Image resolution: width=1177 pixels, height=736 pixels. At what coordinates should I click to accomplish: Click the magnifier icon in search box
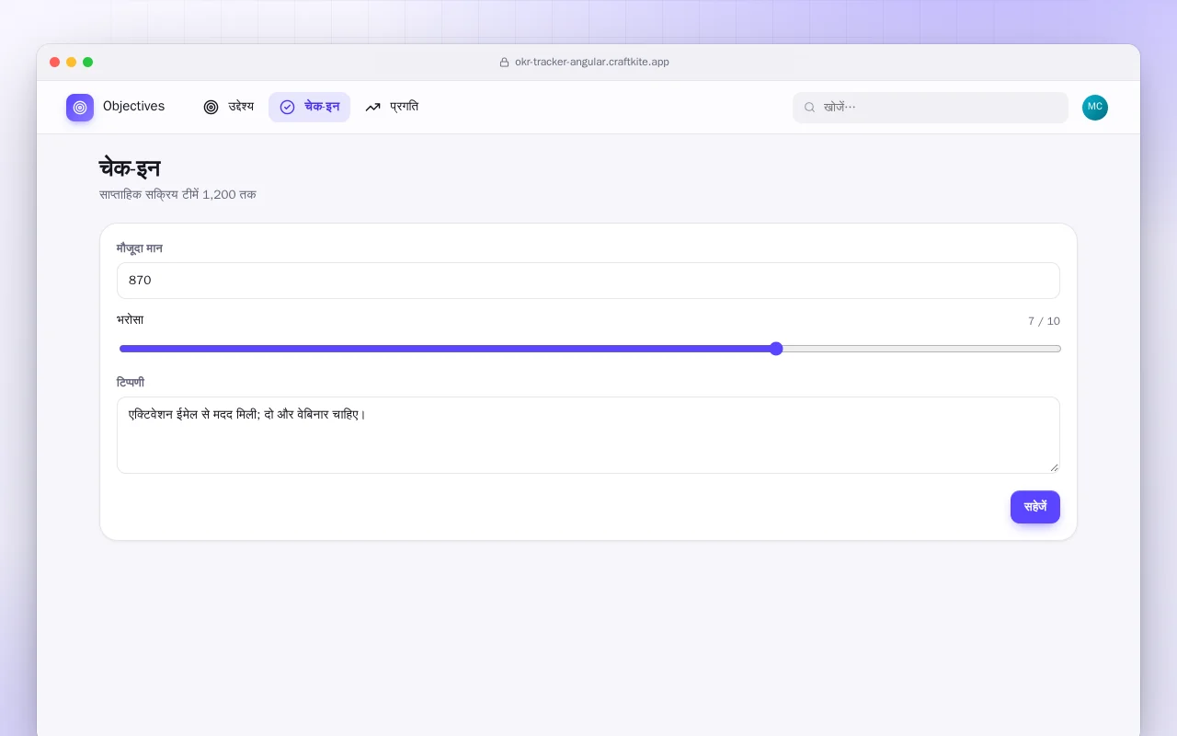tap(810, 108)
